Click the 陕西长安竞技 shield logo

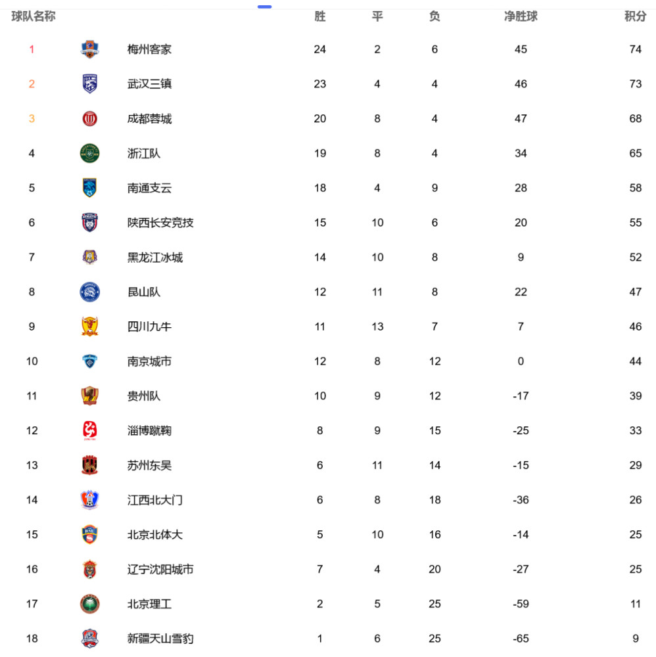tap(89, 223)
